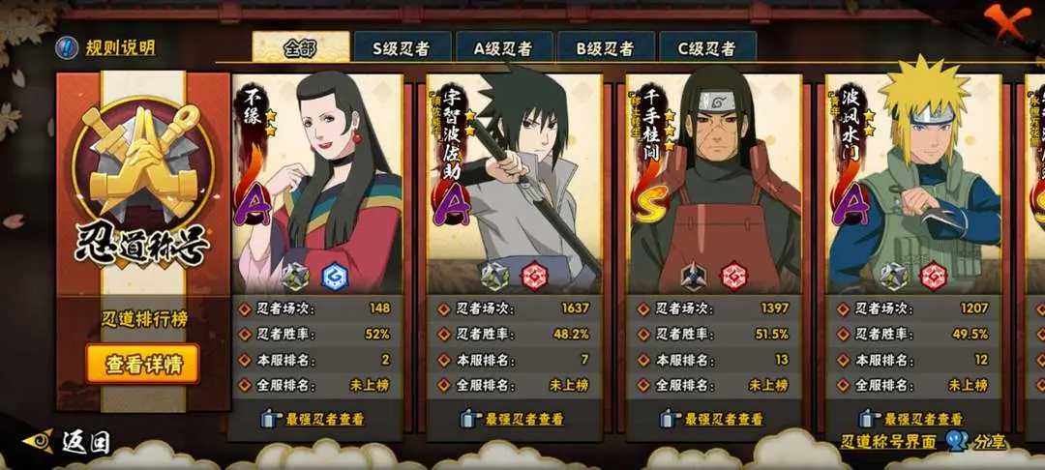1045x470 pixels.
Task: Select the 全部 tab
Action: pos(301,47)
